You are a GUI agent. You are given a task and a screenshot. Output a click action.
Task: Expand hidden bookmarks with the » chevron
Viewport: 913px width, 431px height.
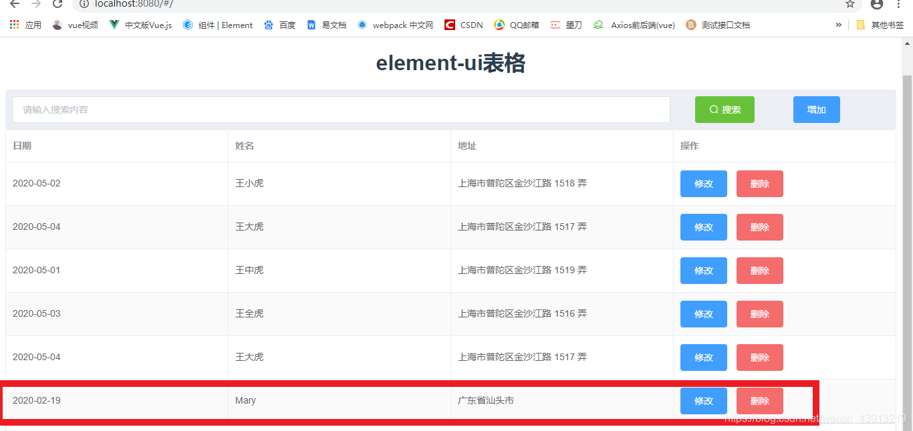839,25
